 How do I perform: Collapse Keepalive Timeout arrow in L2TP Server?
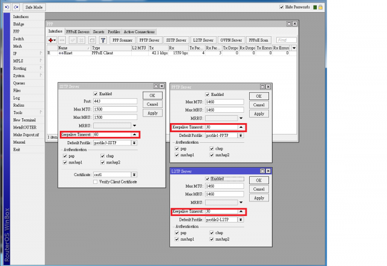(241, 211)
